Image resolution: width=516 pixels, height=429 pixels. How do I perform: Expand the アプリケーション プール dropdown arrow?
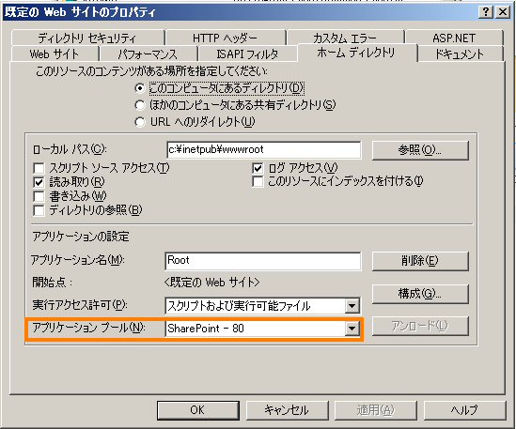(352, 329)
